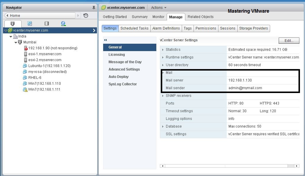305x176 pixels.
Task: Collapse the Mumbai cluster node
Action: tap(16, 42)
